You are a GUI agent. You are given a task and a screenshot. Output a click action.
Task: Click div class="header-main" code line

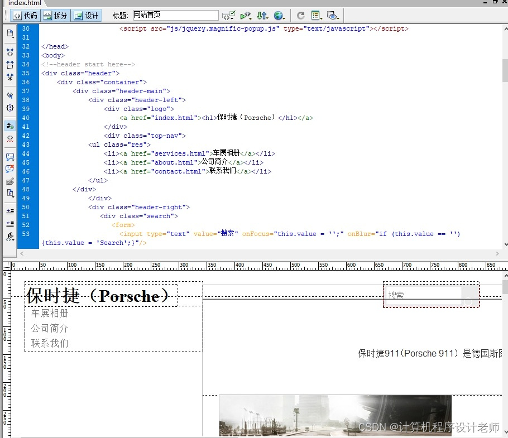pos(121,91)
